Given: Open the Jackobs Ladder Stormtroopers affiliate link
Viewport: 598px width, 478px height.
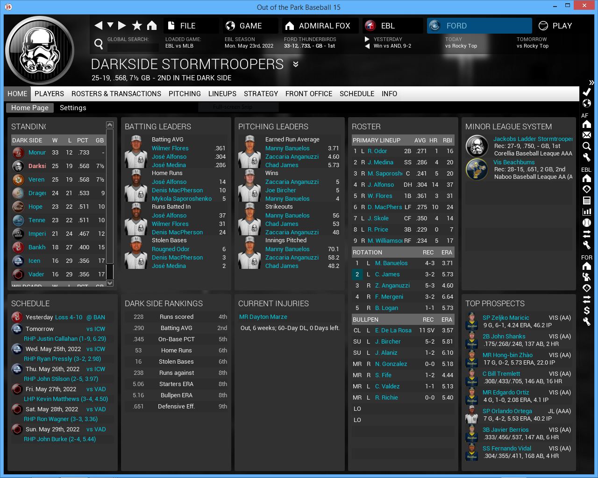Looking at the screenshot, I should (533, 139).
